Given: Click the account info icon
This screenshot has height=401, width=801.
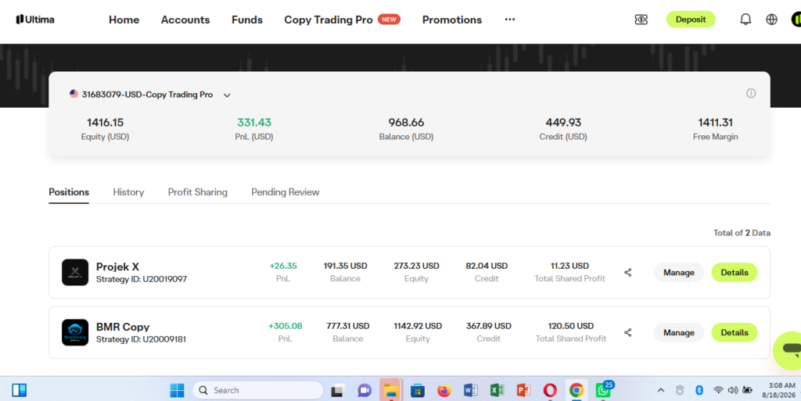Looking at the screenshot, I should click(750, 93).
